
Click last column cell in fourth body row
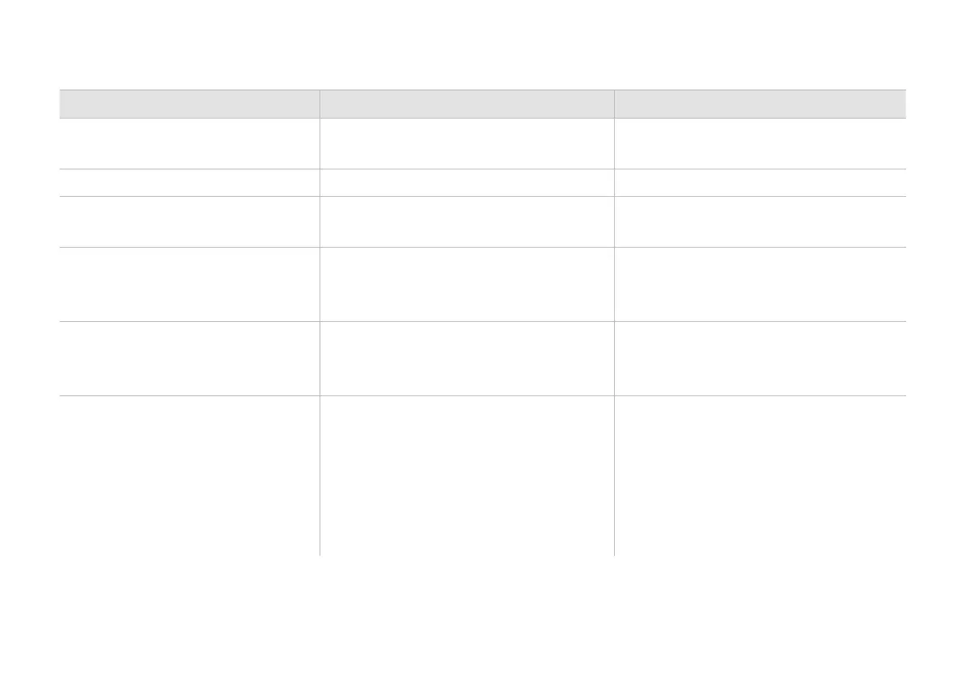[x=759, y=284]
